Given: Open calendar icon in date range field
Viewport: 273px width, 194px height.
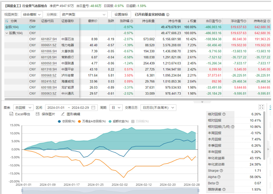Looking at the screenshot, I should [93, 108].
